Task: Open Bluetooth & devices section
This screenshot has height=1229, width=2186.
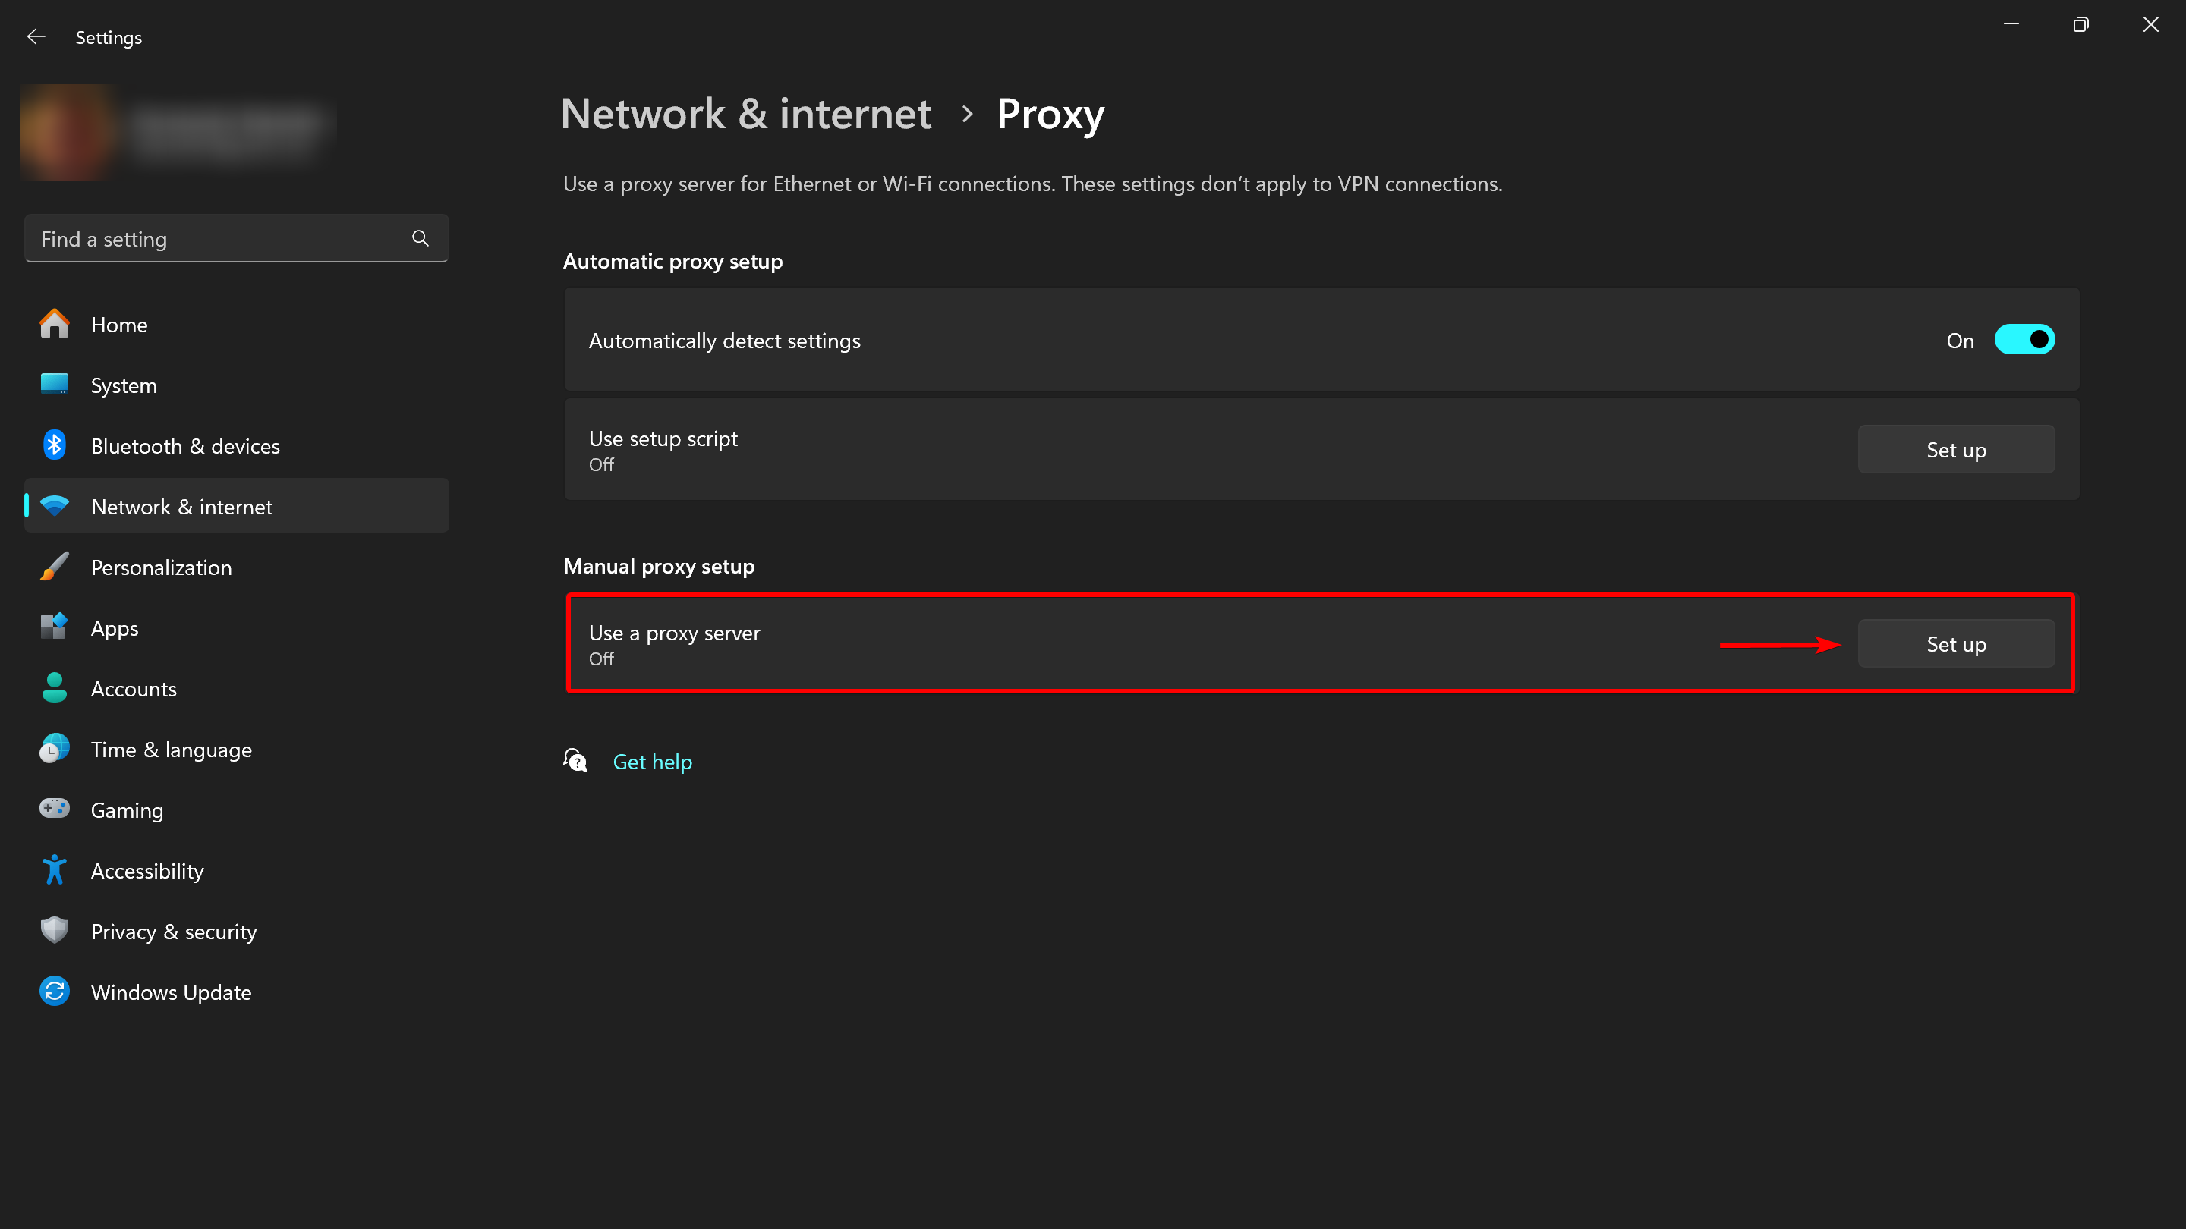Action: 237,445
